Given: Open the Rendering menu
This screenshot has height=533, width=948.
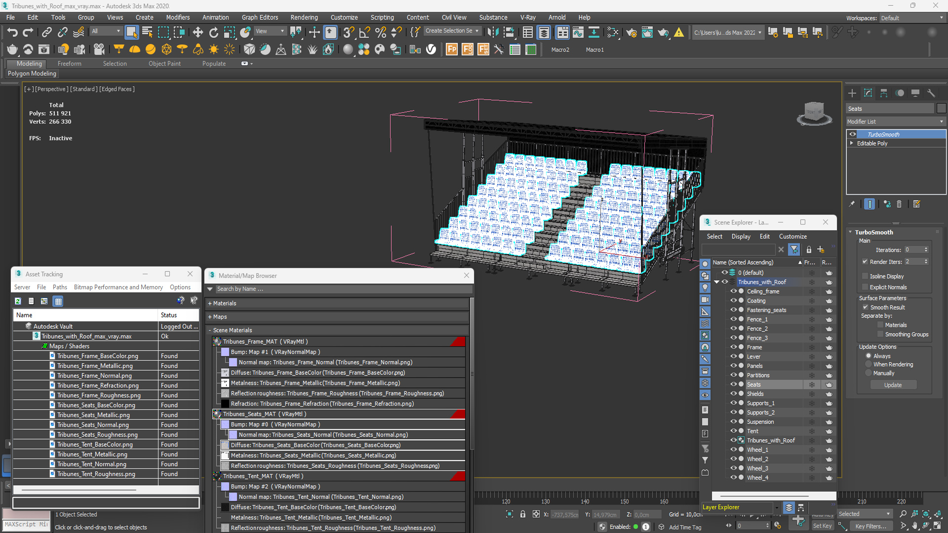Looking at the screenshot, I should (304, 17).
